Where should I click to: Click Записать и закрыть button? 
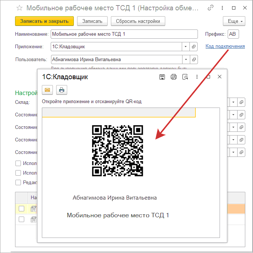coord(44,21)
